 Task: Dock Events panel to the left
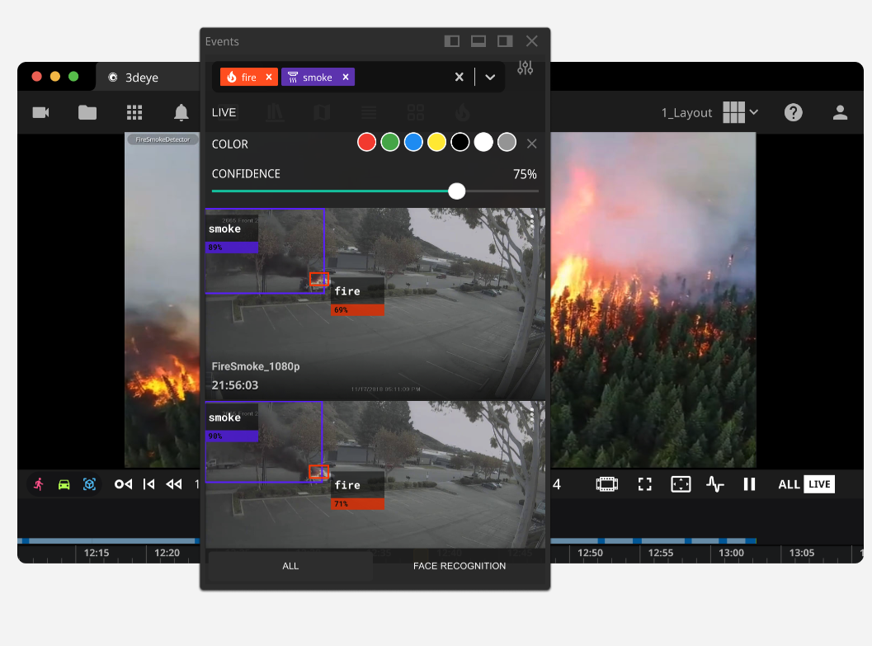point(451,41)
